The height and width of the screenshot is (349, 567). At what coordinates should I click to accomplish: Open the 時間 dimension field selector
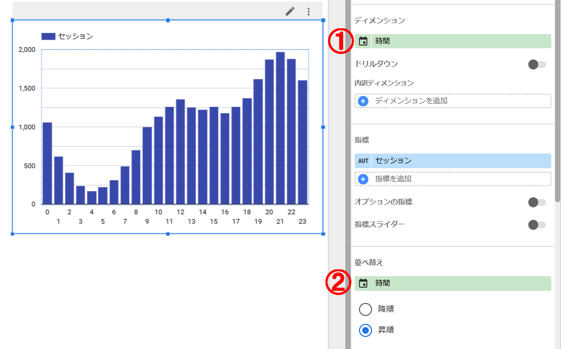(460, 41)
